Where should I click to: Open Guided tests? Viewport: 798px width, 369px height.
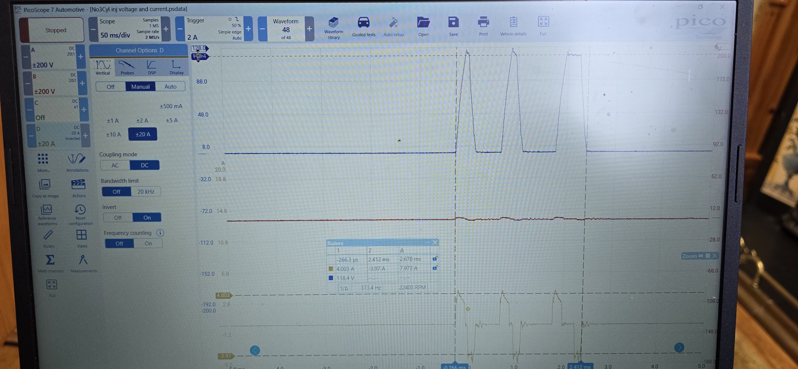[363, 27]
